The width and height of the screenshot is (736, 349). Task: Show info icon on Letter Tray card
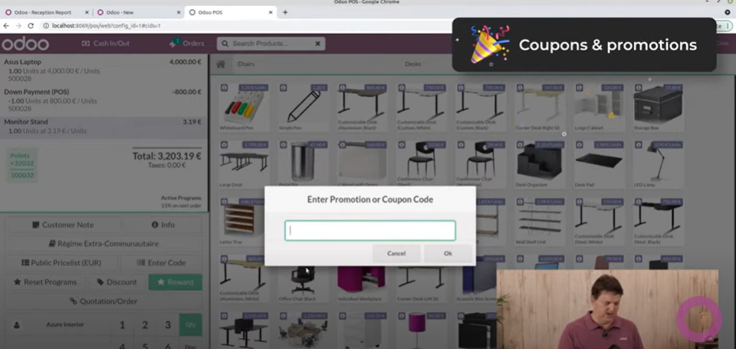(225, 202)
